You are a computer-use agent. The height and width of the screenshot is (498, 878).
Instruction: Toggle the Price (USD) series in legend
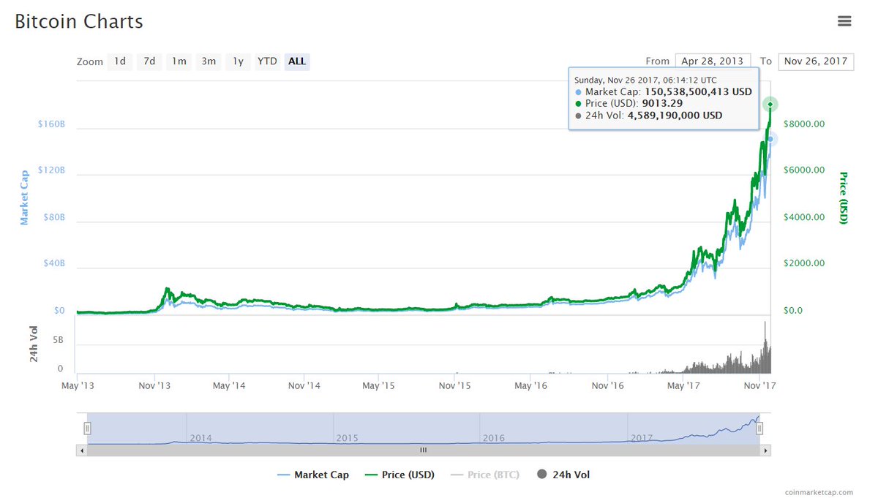tap(399, 475)
